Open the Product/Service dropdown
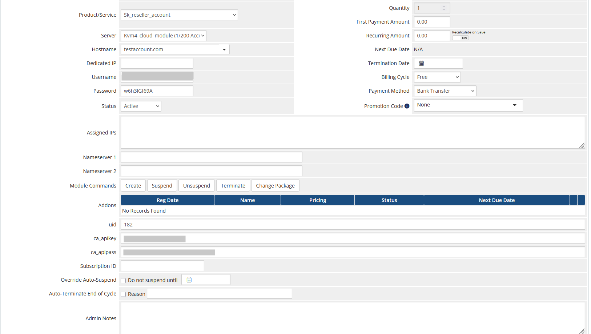This screenshot has width=591, height=334. (179, 15)
